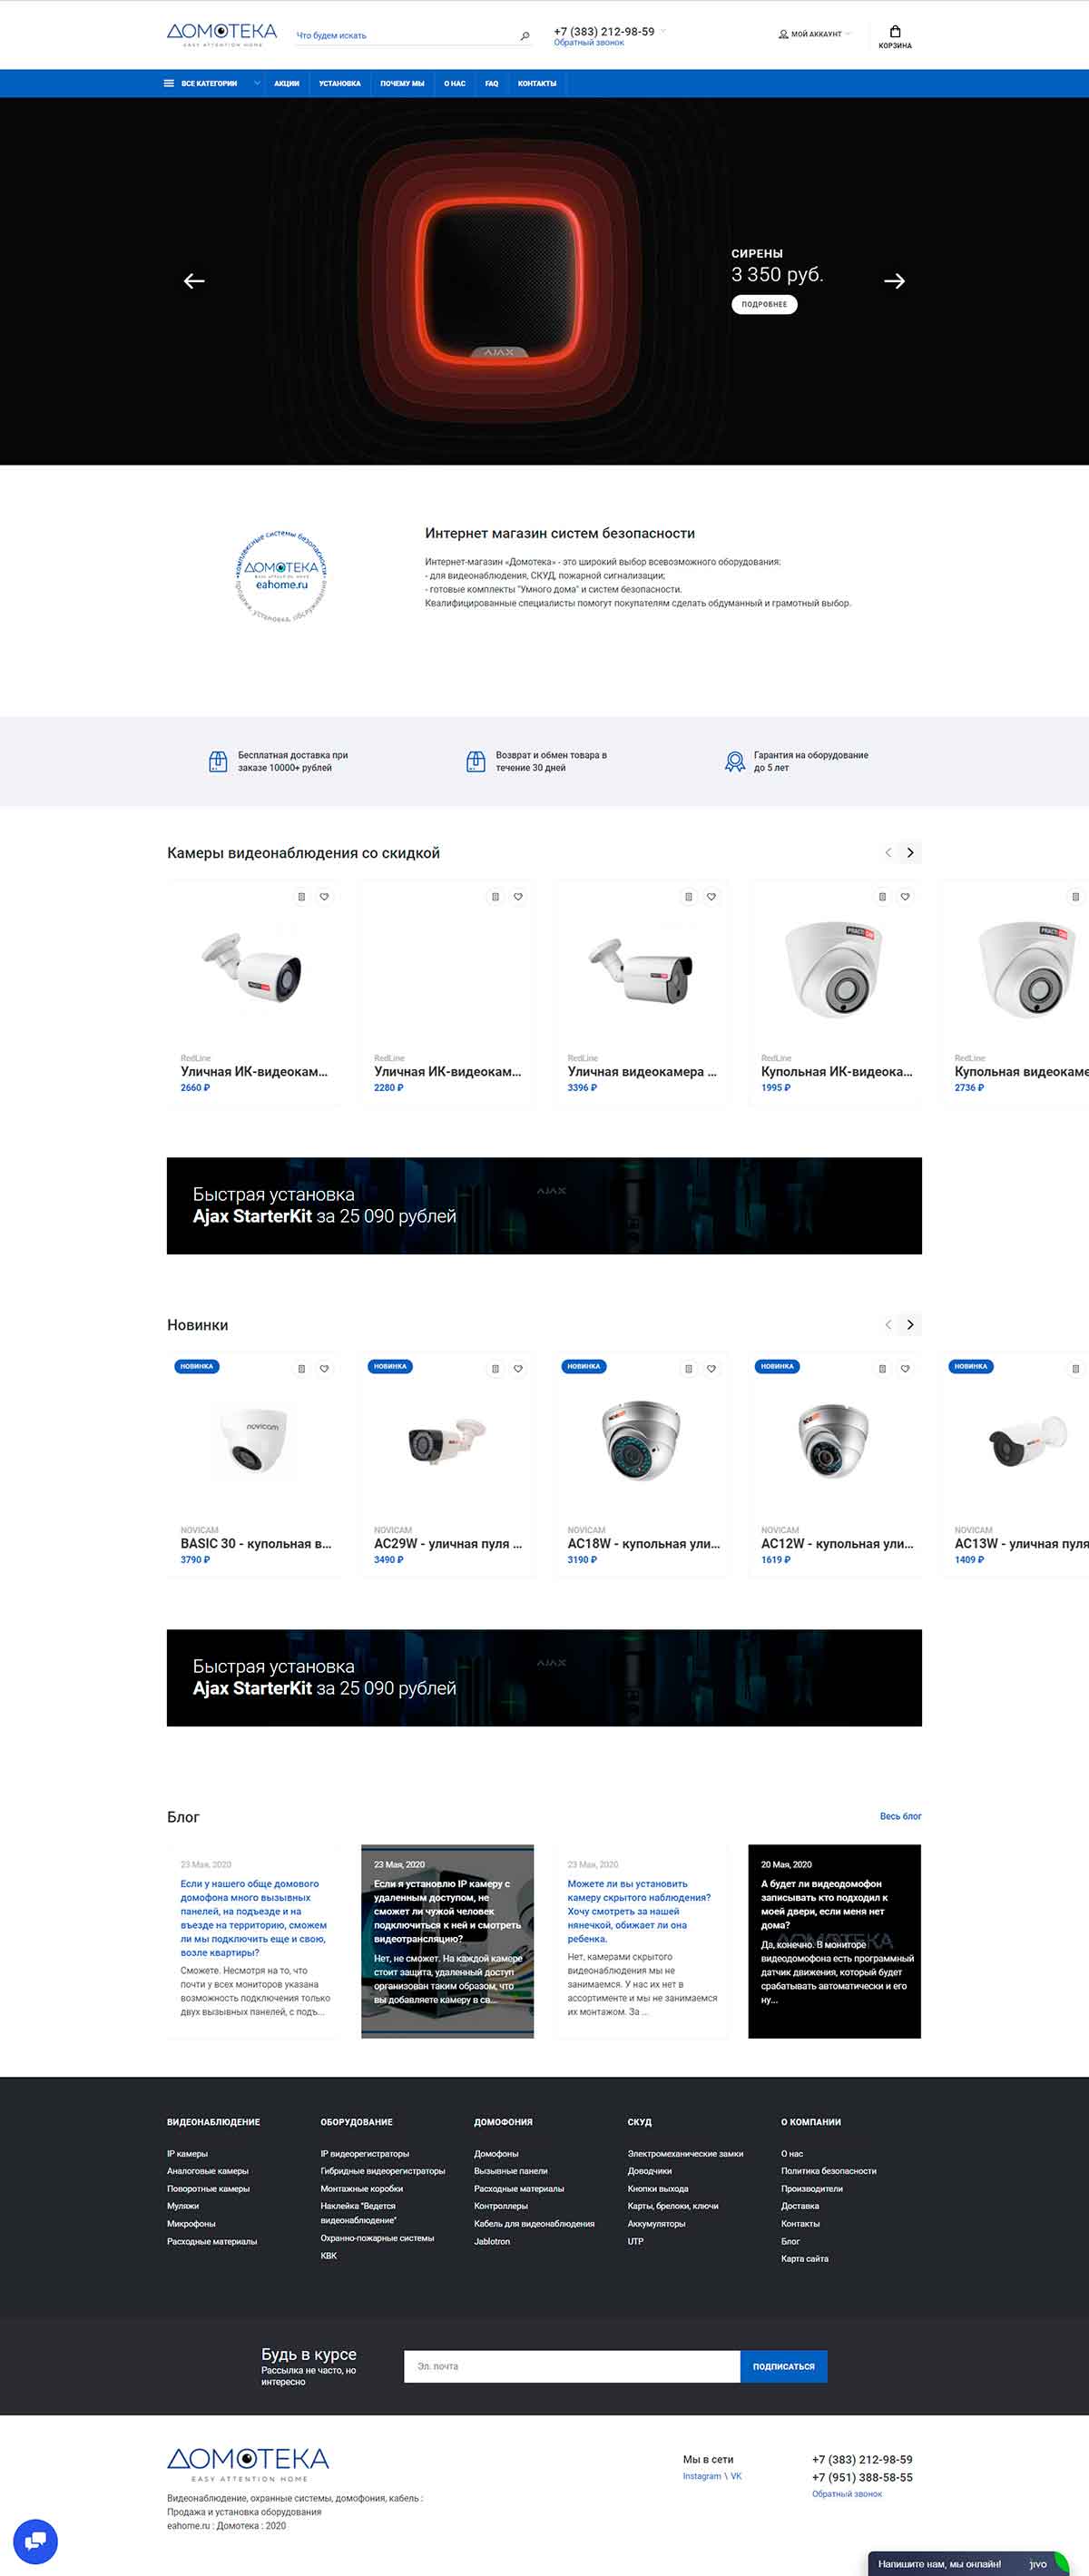Viewport: 1089px width, 2576px height.
Task: Open the Instagram link in footer
Action: (702, 2476)
